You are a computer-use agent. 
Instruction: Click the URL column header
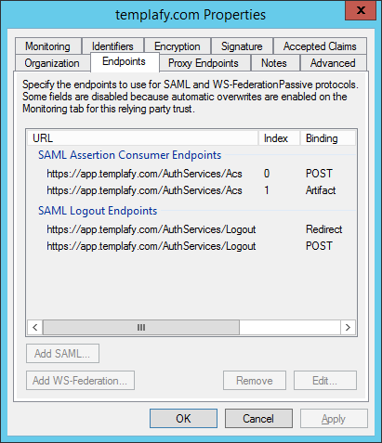click(142, 138)
